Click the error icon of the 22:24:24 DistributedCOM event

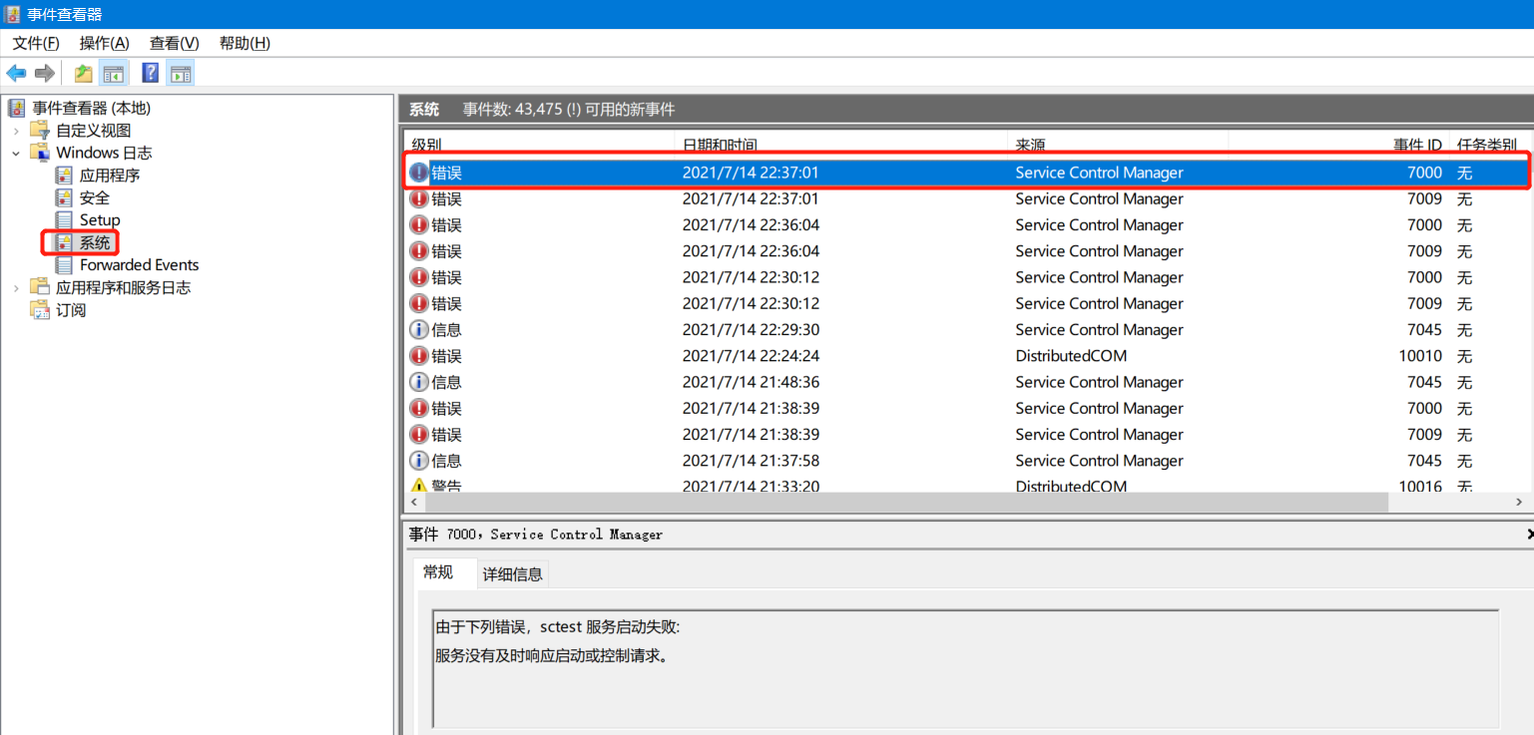click(419, 356)
